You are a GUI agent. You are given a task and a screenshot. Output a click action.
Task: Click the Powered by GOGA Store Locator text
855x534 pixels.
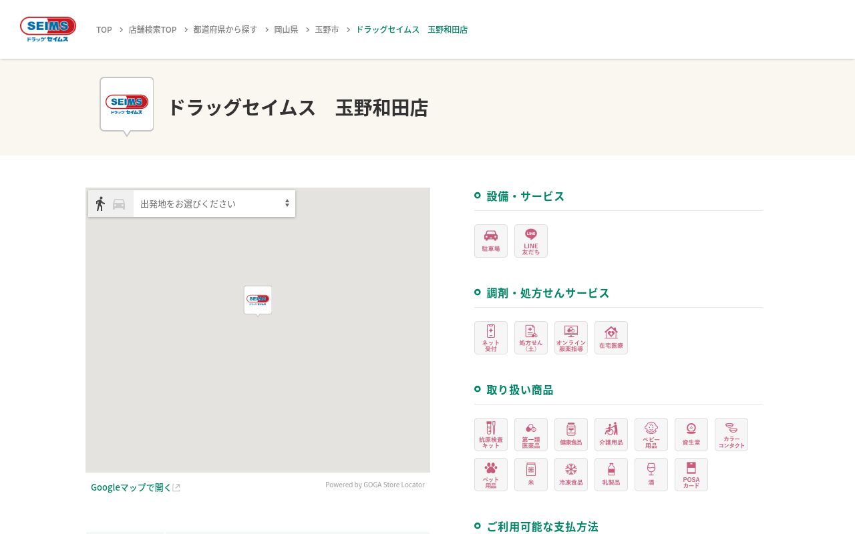[x=375, y=485]
